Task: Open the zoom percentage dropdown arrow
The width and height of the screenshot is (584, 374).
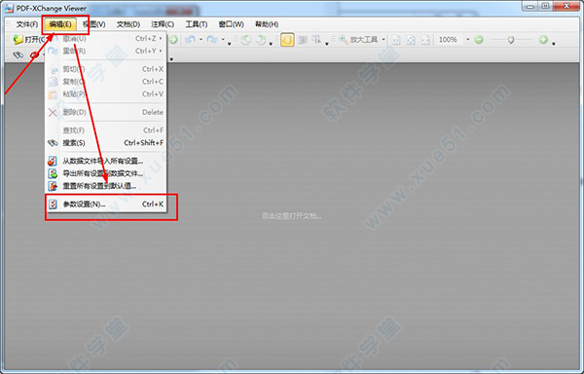Action: 468,39
